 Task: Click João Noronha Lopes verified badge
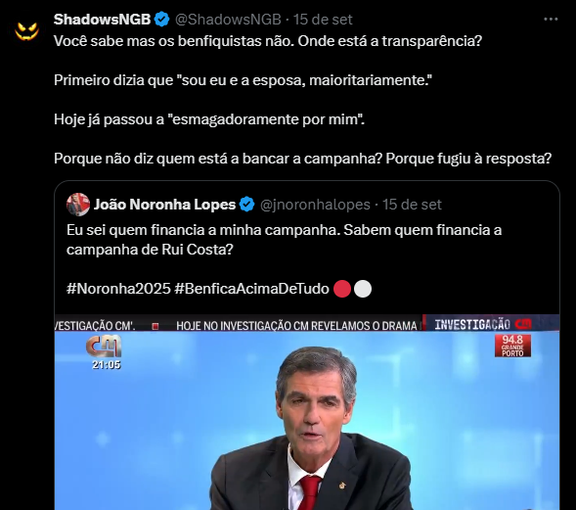point(246,205)
